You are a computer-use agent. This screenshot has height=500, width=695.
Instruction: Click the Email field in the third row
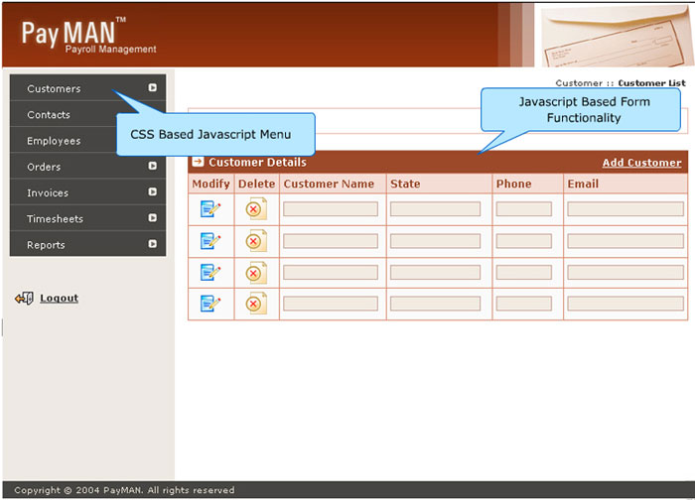625,273
